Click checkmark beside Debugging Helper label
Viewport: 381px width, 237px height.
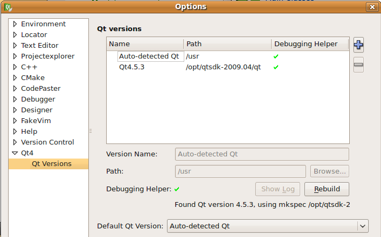[177, 189]
